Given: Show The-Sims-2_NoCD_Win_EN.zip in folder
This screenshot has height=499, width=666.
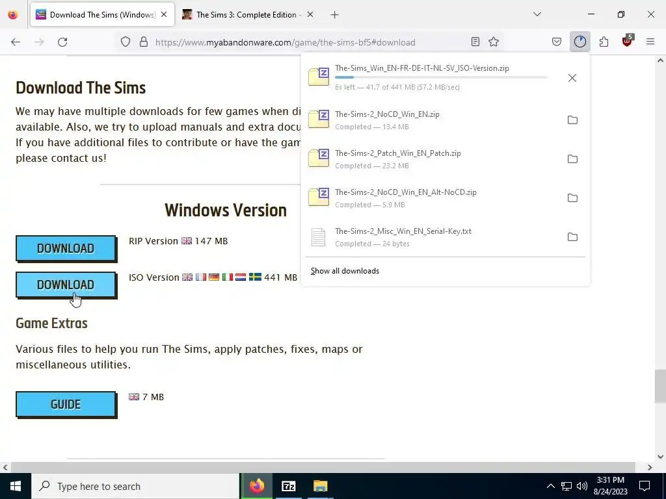Looking at the screenshot, I should point(572,120).
